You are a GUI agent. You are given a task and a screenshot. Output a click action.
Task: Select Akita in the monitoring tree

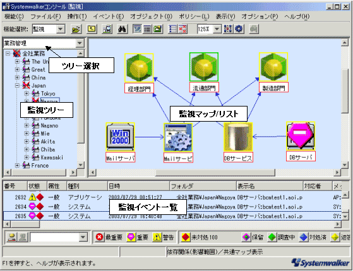(48, 142)
